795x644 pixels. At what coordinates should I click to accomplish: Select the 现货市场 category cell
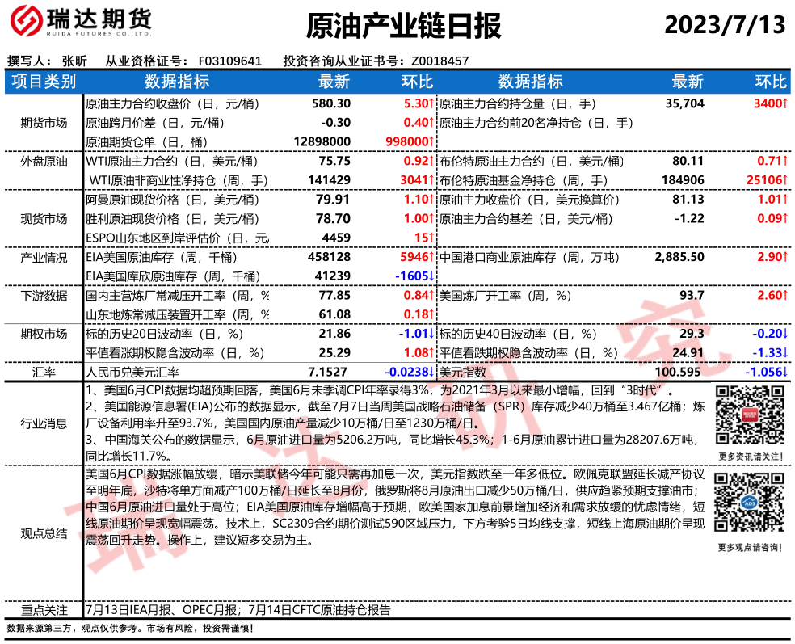pyautogui.click(x=44, y=218)
